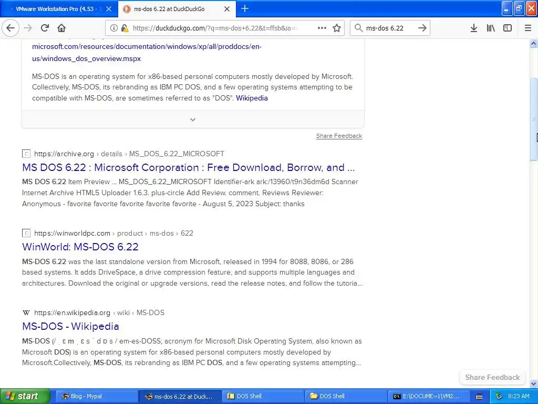Click the Wikipedia W favicon

(x=26, y=312)
